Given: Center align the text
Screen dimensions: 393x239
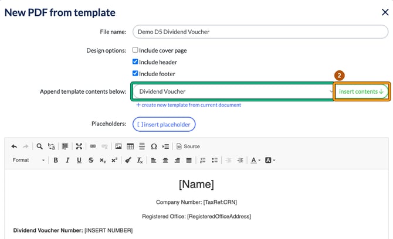Looking at the screenshot, I should (165, 160).
